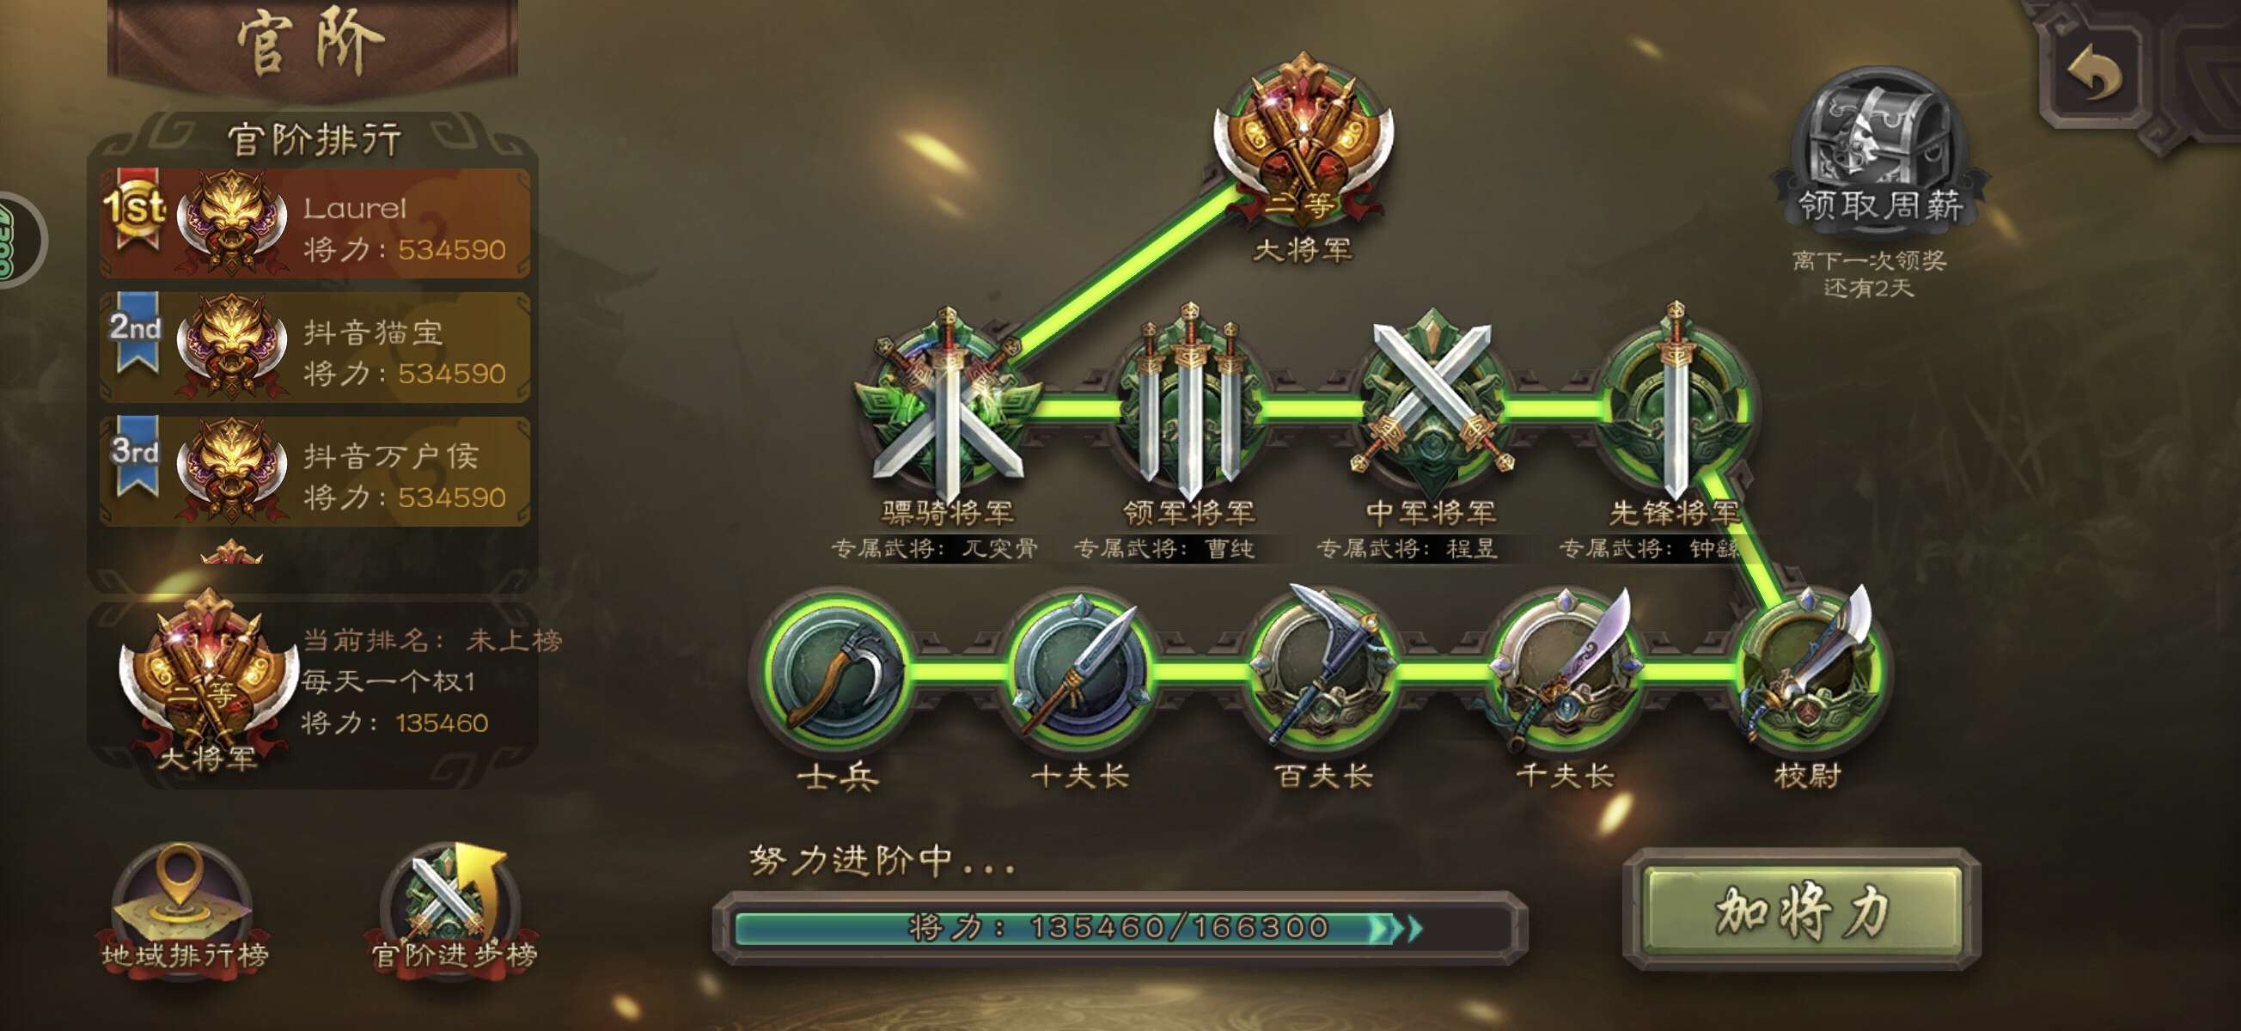Click the 将力 progress bar
This screenshot has height=1031, width=2241.
pyautogui.click(x=1120, y=927)
